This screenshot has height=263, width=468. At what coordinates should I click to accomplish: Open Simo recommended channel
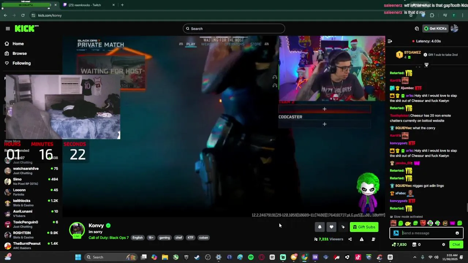point(31,181)
